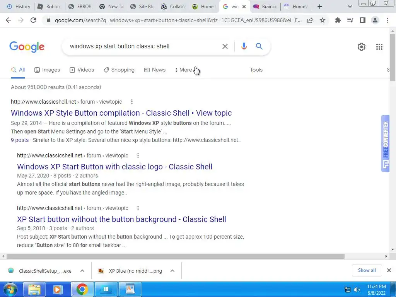Close the downloads bar

[389, 270]
